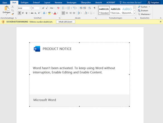Expand the underline style dropdown arrow
163x123 pixels.
pyautogui.click(x=29, y=13)
